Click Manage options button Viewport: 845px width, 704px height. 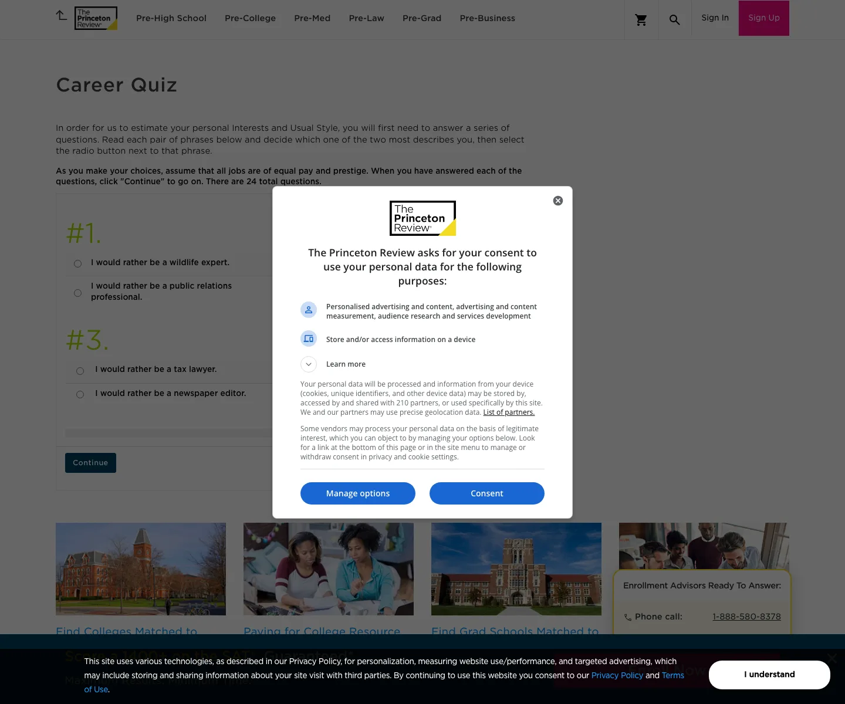(358, 493)
